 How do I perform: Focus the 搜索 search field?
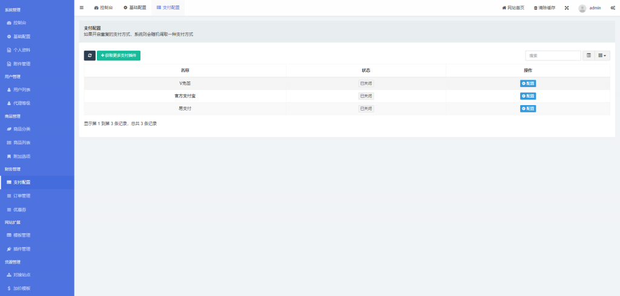(x=553, y=56)
